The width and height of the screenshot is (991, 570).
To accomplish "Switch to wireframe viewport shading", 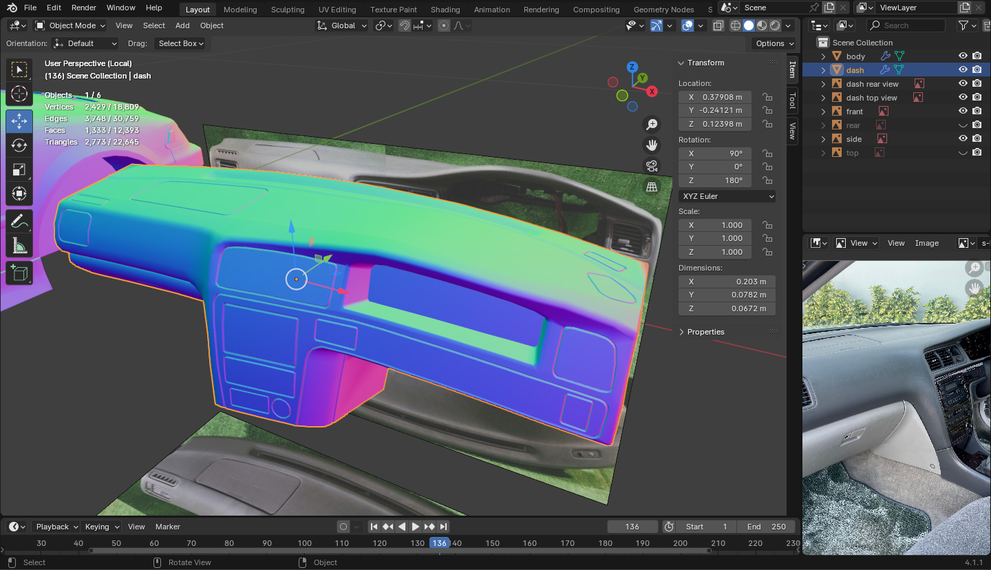I will coord(736,25).
